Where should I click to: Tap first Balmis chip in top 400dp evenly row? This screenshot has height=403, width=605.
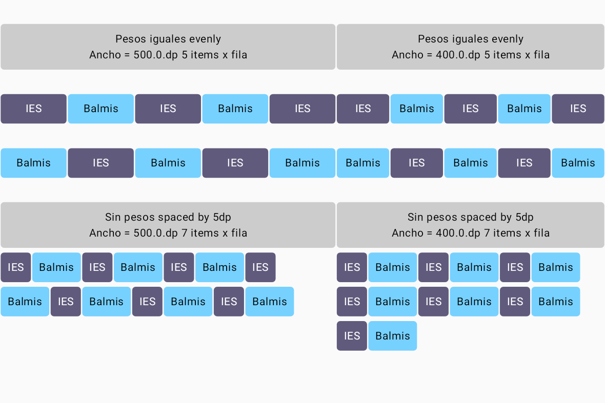(416, 109)
